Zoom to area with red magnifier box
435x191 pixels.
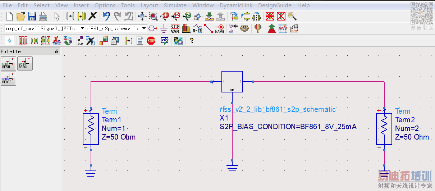[x=154, y=16]
